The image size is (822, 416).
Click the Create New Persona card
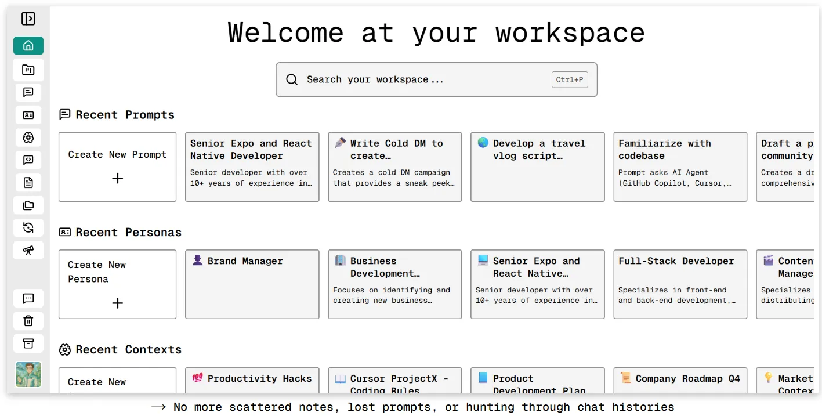[117, 284]
